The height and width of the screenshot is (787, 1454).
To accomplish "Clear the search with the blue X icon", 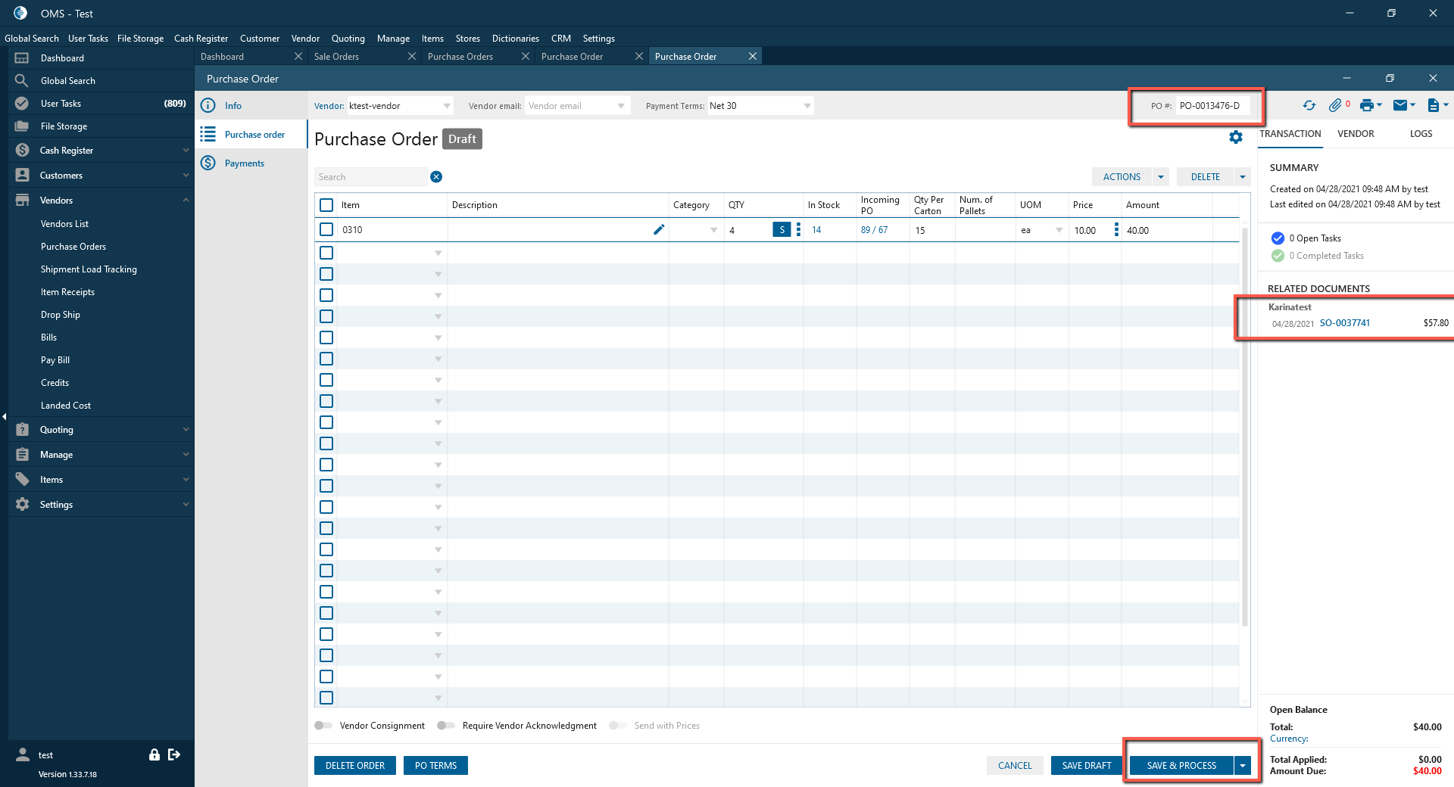I will coord(436,177).
